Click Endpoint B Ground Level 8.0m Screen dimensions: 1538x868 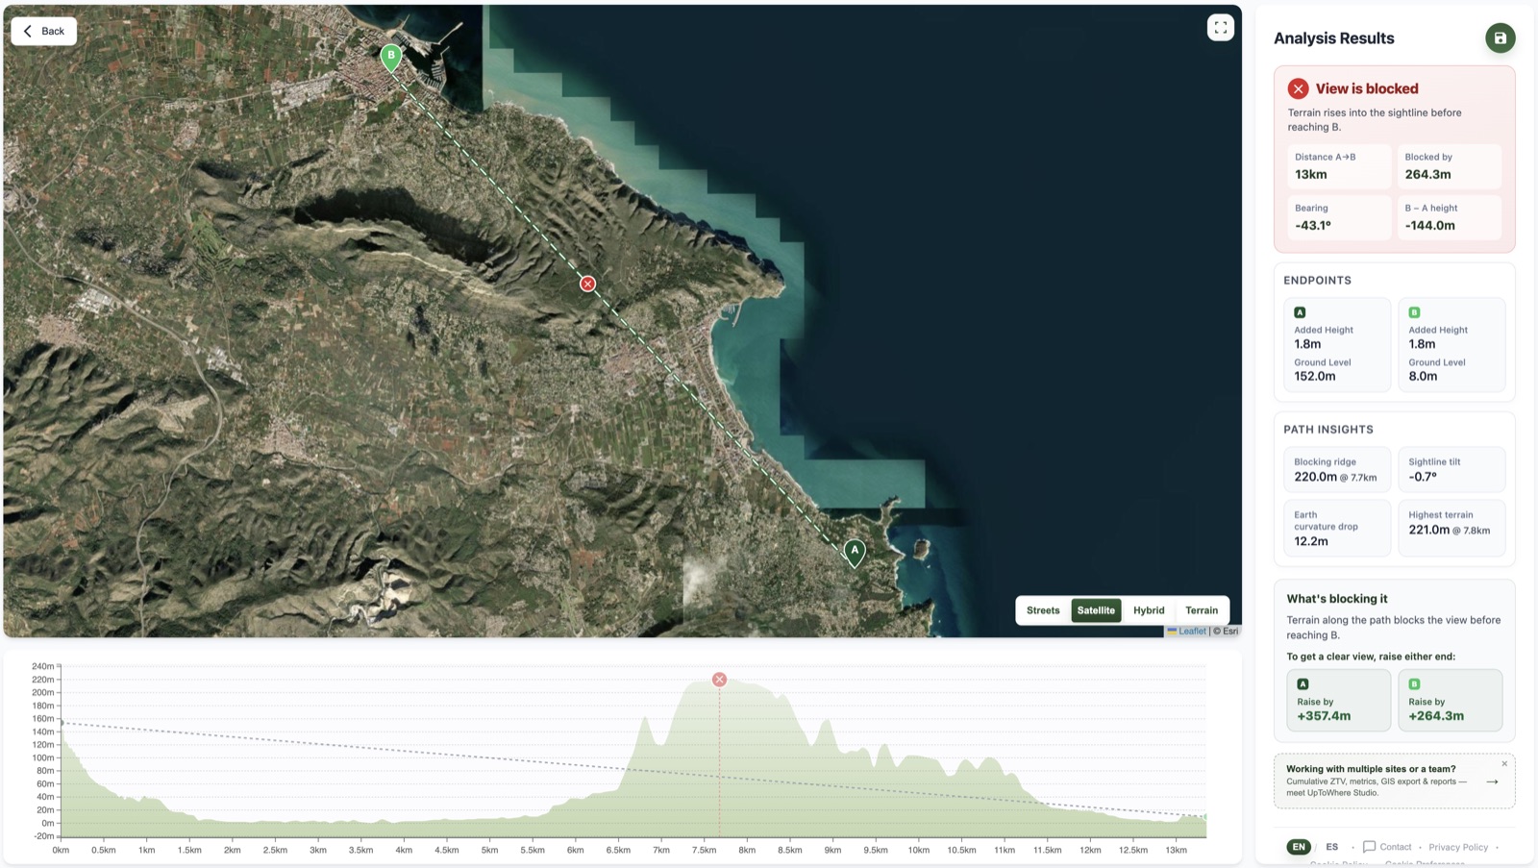[x=1423, y=376]
